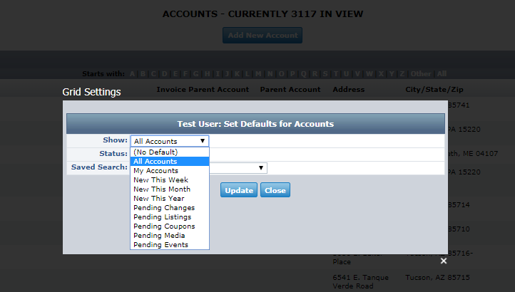The height and width of the screenshot is (292, 515).
Task: Choose the (No Default) option
Action: pos(170,152)
